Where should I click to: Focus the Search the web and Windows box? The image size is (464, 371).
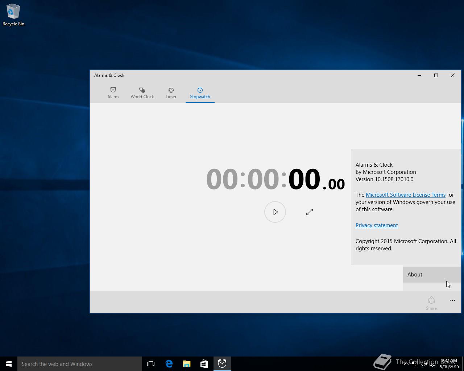pos(80,364)
